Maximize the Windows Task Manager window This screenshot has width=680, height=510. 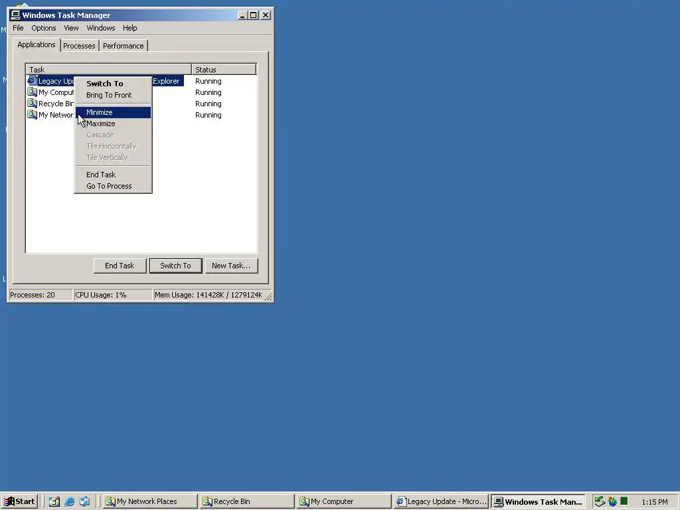coord(253,15)
